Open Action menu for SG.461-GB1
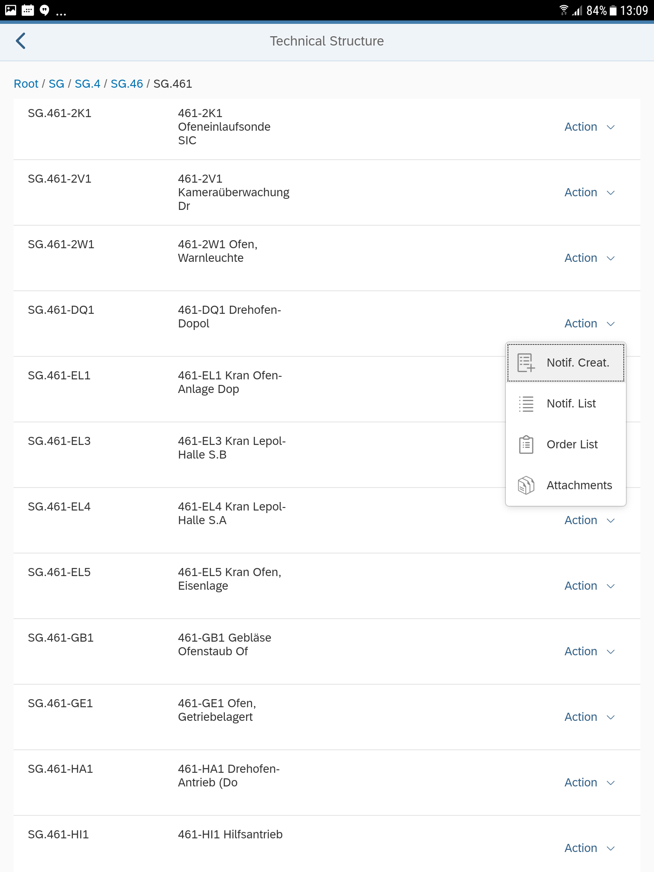Viewport: 654px width, 872px height. 589,651
